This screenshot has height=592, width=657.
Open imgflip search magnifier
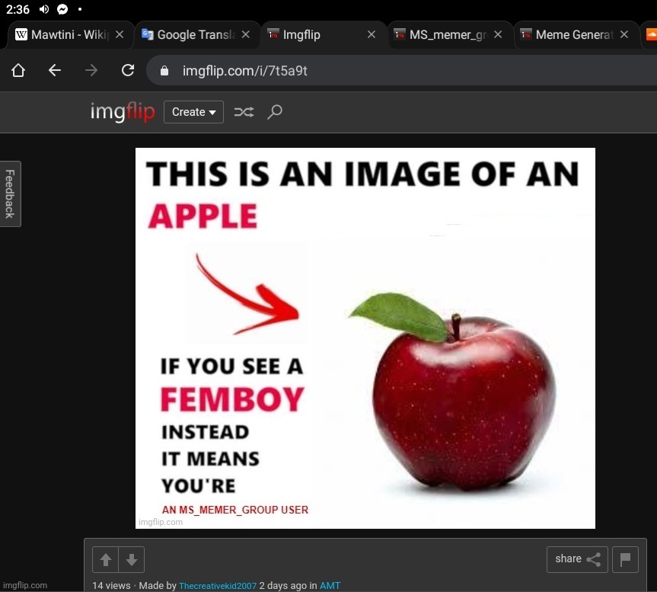click(275, 112)
